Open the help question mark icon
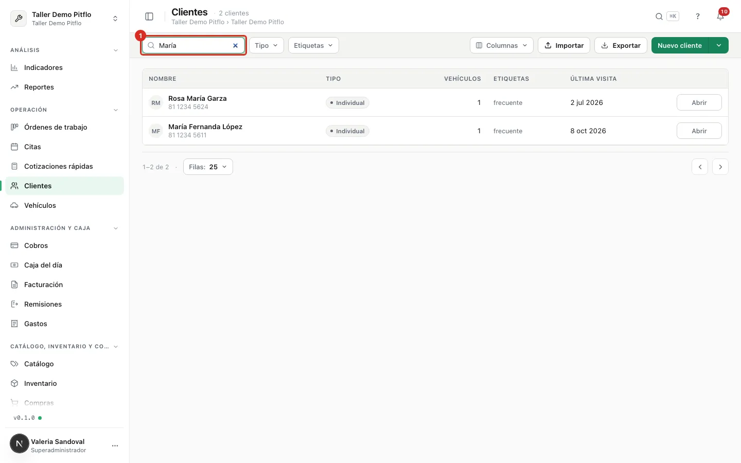Image resolution: width=741 pixels, height=463 pixels. (x=698, y=16)
